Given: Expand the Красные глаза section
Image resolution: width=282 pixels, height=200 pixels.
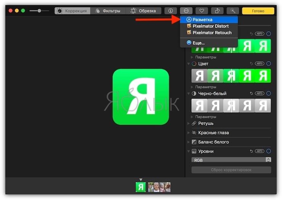Looking at the screenshot, I should (x=189, y=133).
